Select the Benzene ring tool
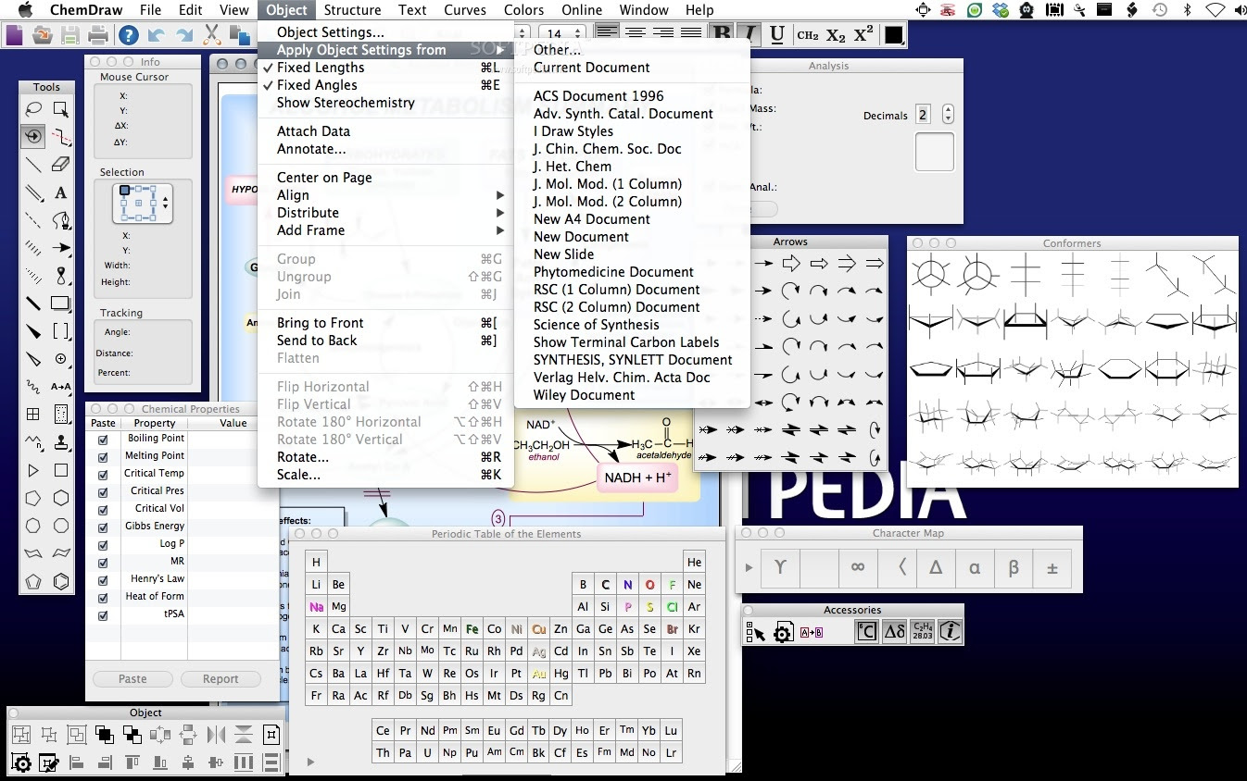This screenshot has height=781, width=1247. click(x=61, y=581)
